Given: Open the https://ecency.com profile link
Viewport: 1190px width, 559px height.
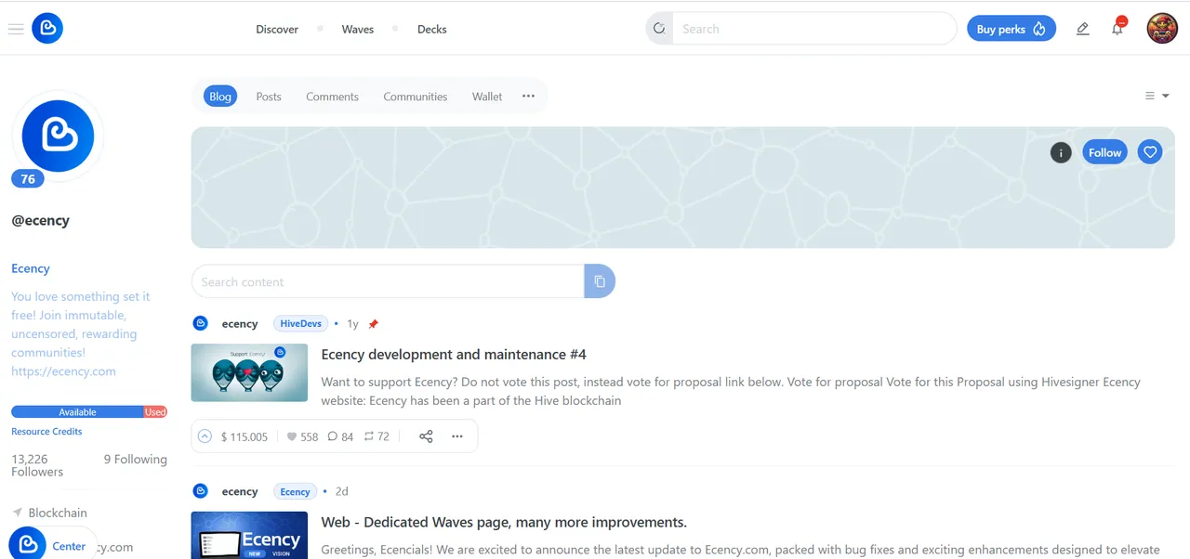Looking at the screenshot, I should pyautogui.click(x=63, y=371).
